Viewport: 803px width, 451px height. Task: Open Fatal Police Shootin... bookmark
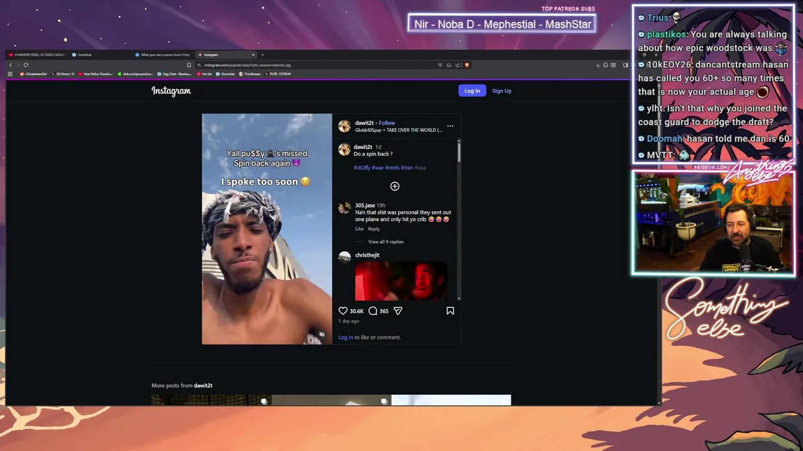96,74
